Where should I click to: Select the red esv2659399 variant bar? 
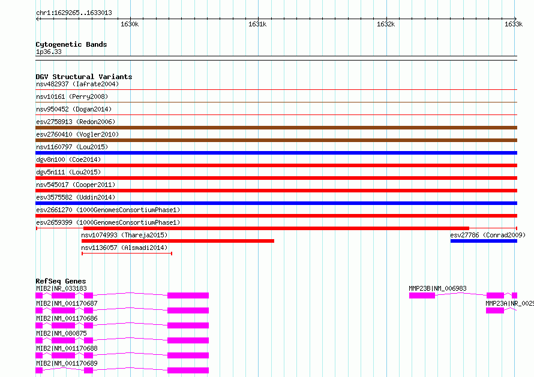tap(276, 228)
